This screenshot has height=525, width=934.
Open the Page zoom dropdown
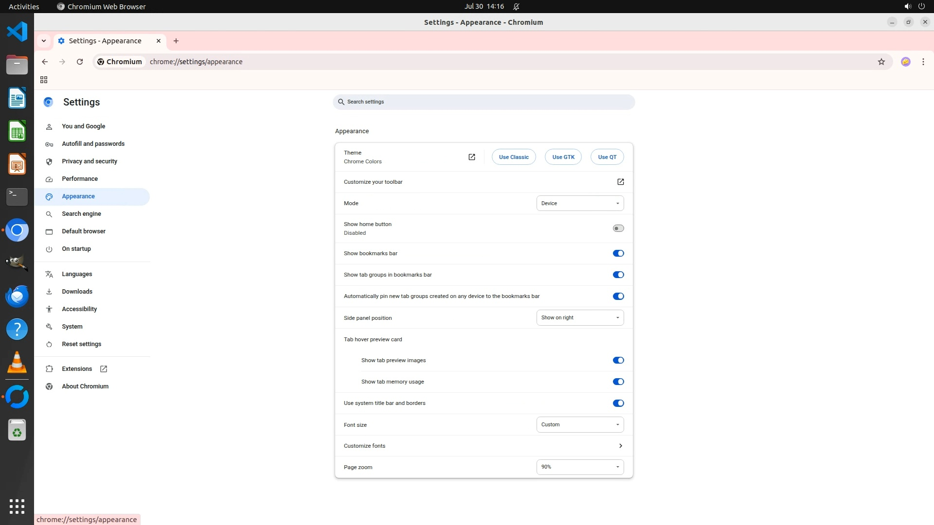579,467
